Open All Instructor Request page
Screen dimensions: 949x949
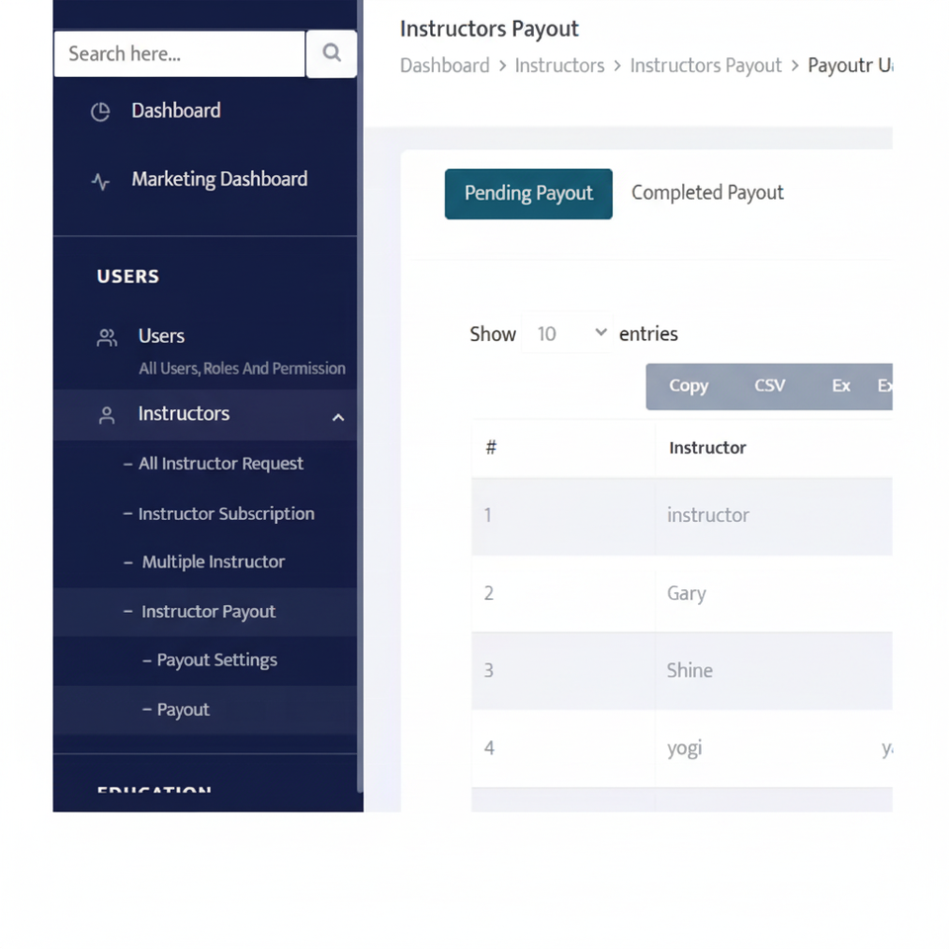(x=220, y=464)
